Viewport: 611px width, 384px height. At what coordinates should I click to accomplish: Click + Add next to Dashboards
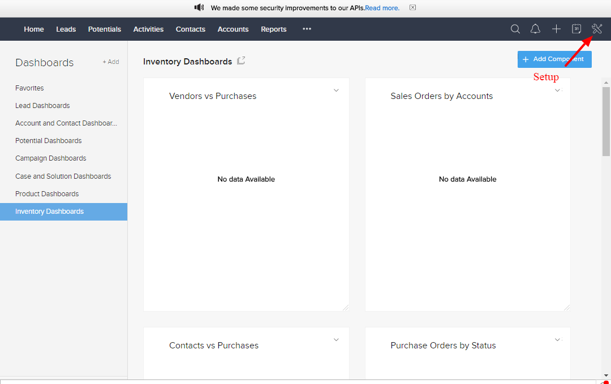tap(111, 62)
